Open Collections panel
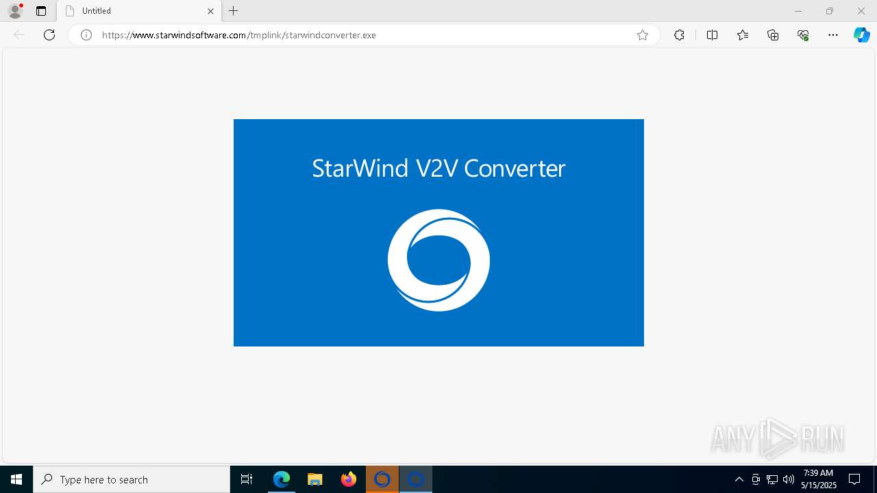877x493 pixels. coord(773,35)
